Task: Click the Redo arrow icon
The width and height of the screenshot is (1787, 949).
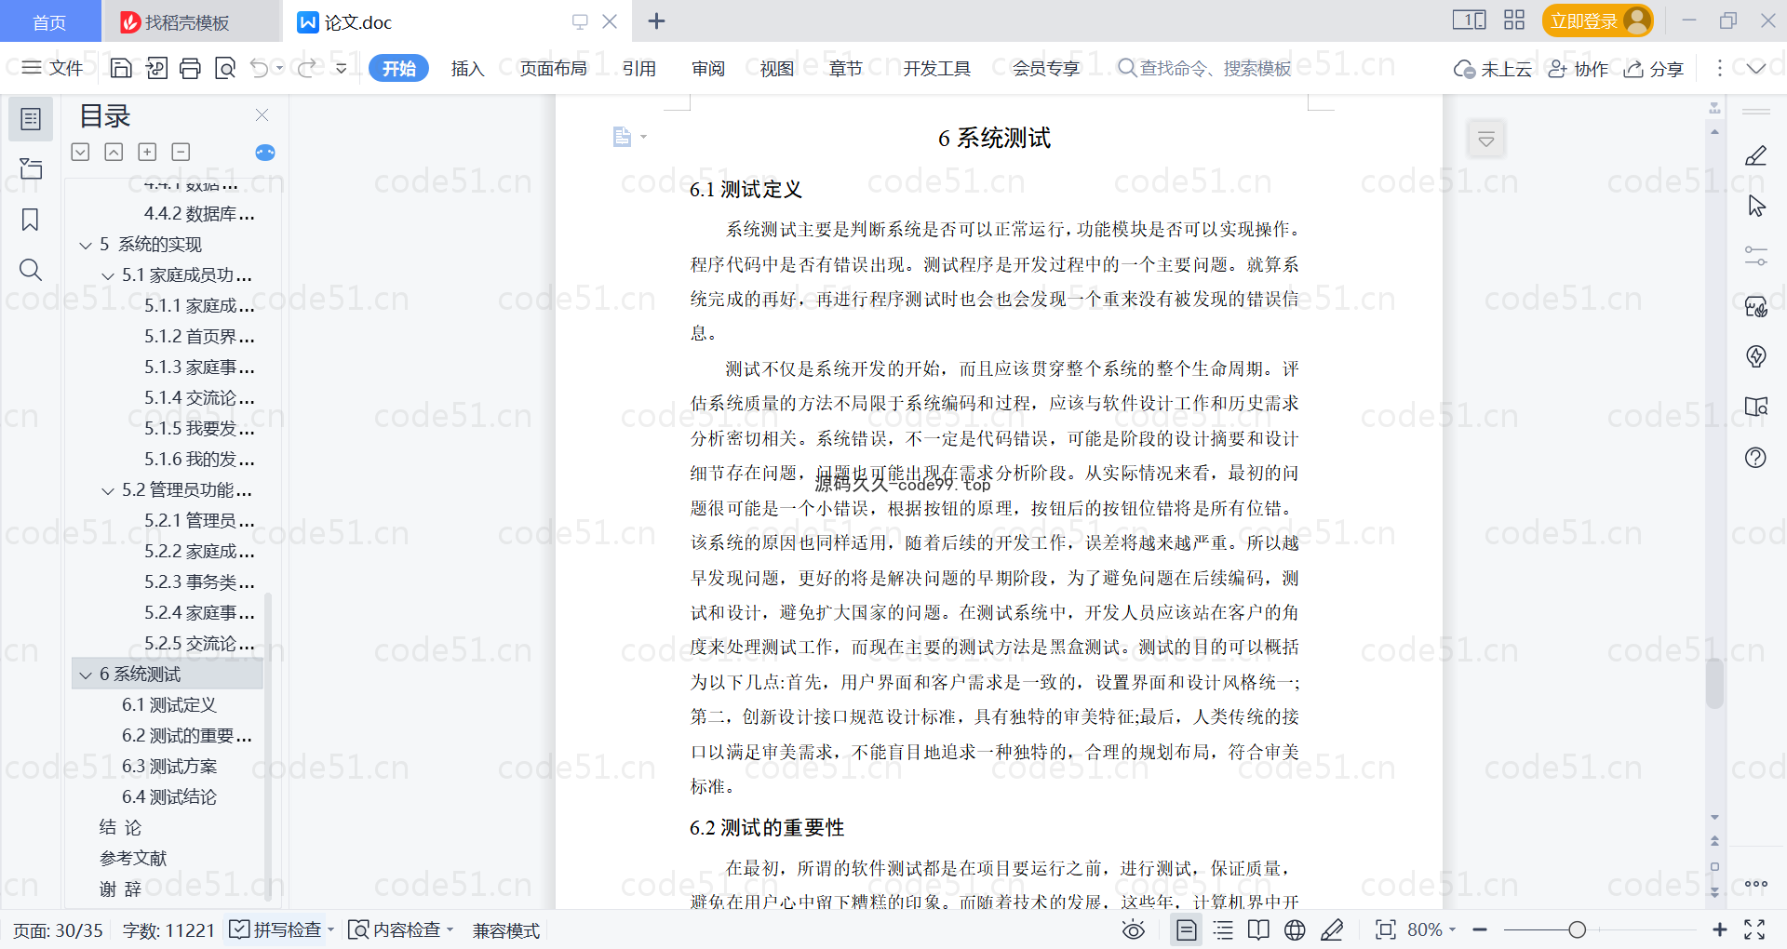Action: tap(306, 68)
